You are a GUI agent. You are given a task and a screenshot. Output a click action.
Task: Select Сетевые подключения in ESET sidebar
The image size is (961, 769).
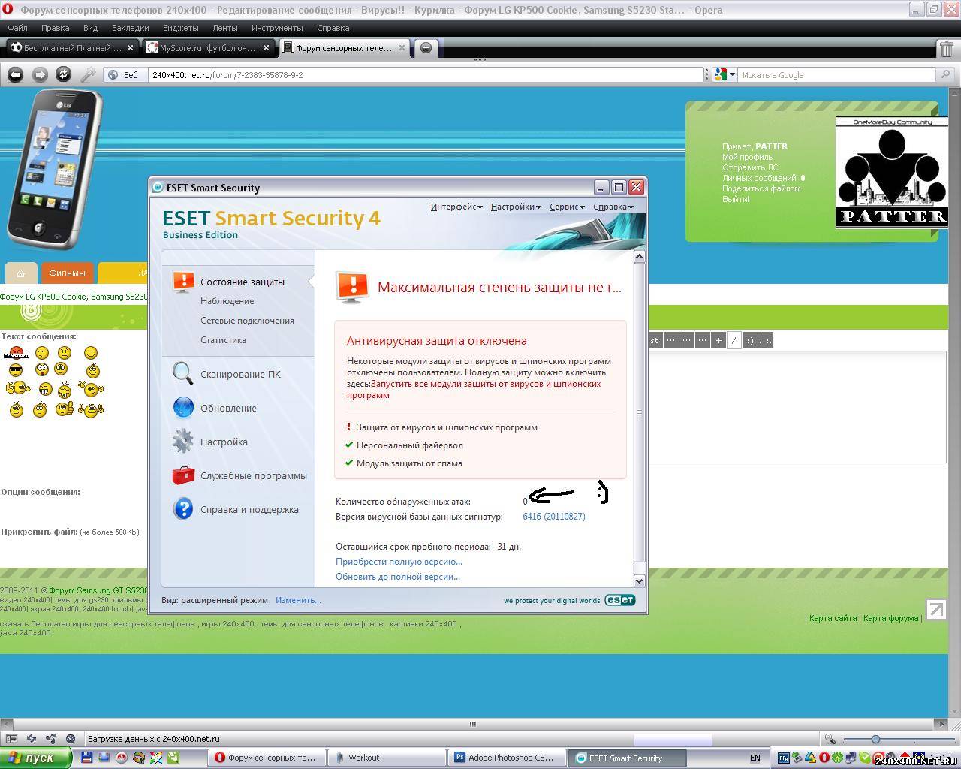[247, 321]
